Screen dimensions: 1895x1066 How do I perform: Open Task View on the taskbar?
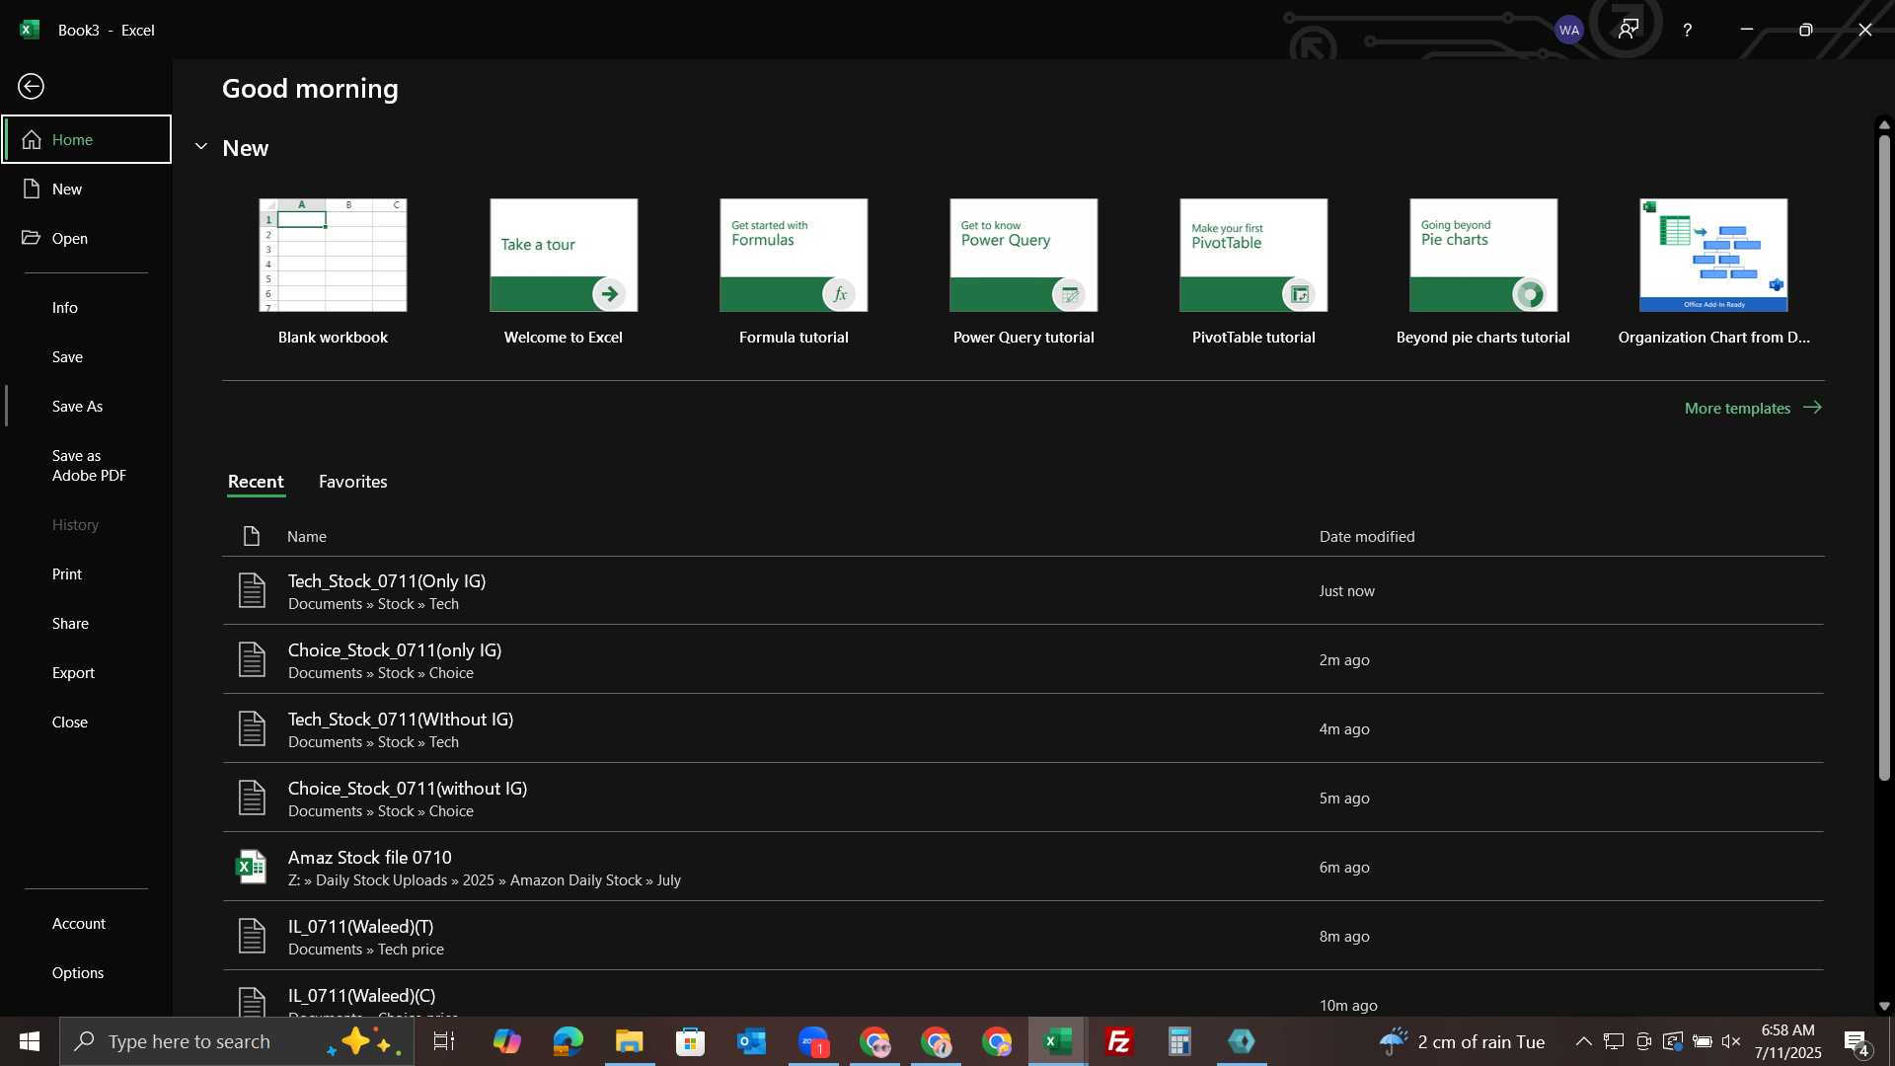point(444,1041)
